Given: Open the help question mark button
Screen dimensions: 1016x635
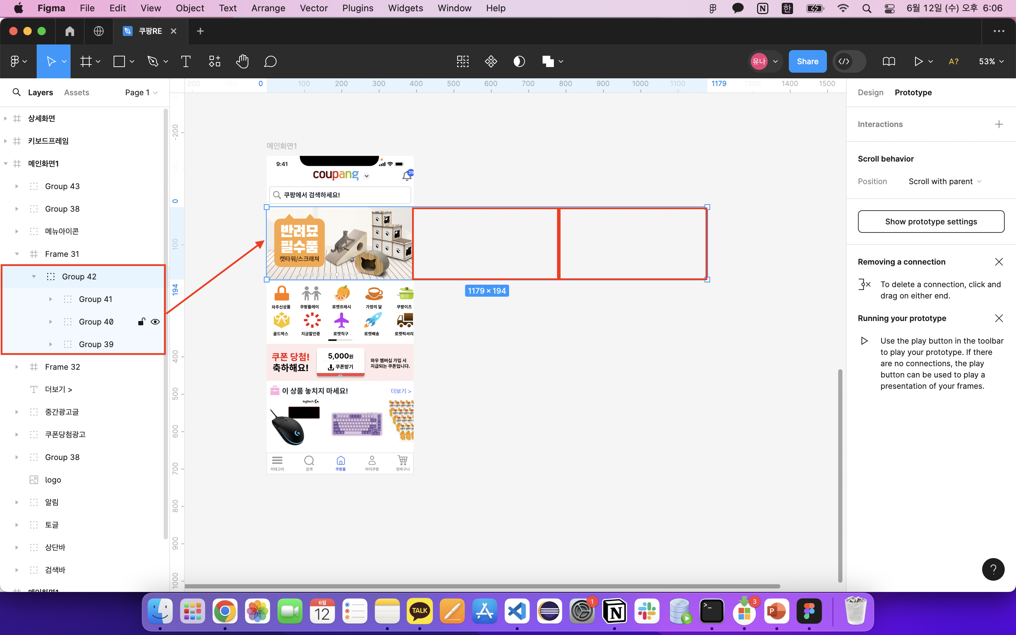Looking at the screenshot, I should pos(993,569).
